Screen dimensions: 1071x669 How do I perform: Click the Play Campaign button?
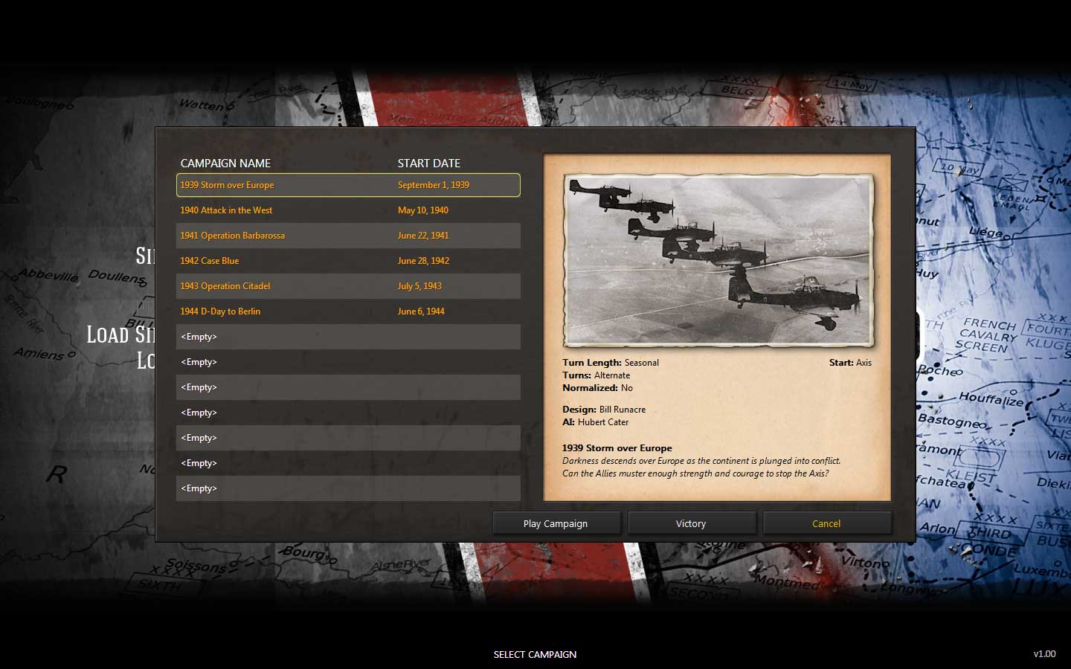pyautogui.click(x=556, y=523)
